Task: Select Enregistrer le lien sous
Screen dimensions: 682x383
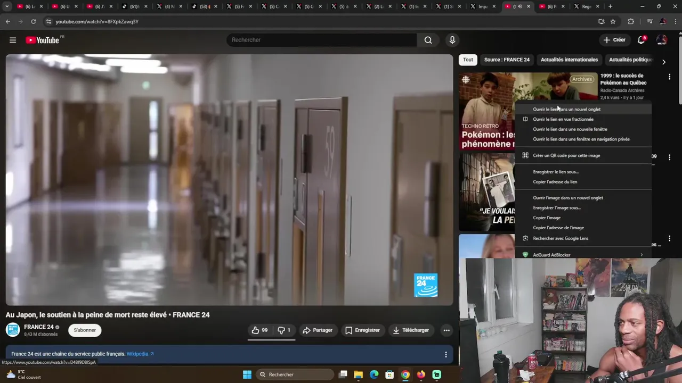Action: (583, 172)
